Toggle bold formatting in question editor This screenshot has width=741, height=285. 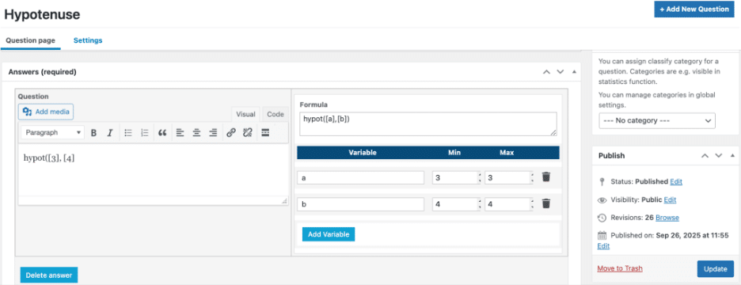point(93,133)
